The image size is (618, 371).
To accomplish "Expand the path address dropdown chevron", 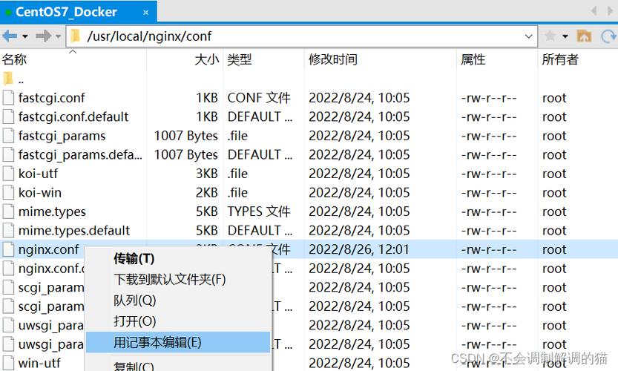I will coord(528,36).
